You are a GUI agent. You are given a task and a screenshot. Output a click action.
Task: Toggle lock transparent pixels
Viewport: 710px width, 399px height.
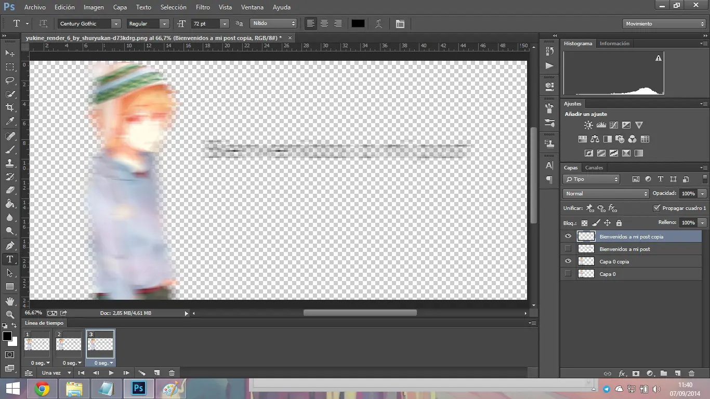click(x=584, y=223)
